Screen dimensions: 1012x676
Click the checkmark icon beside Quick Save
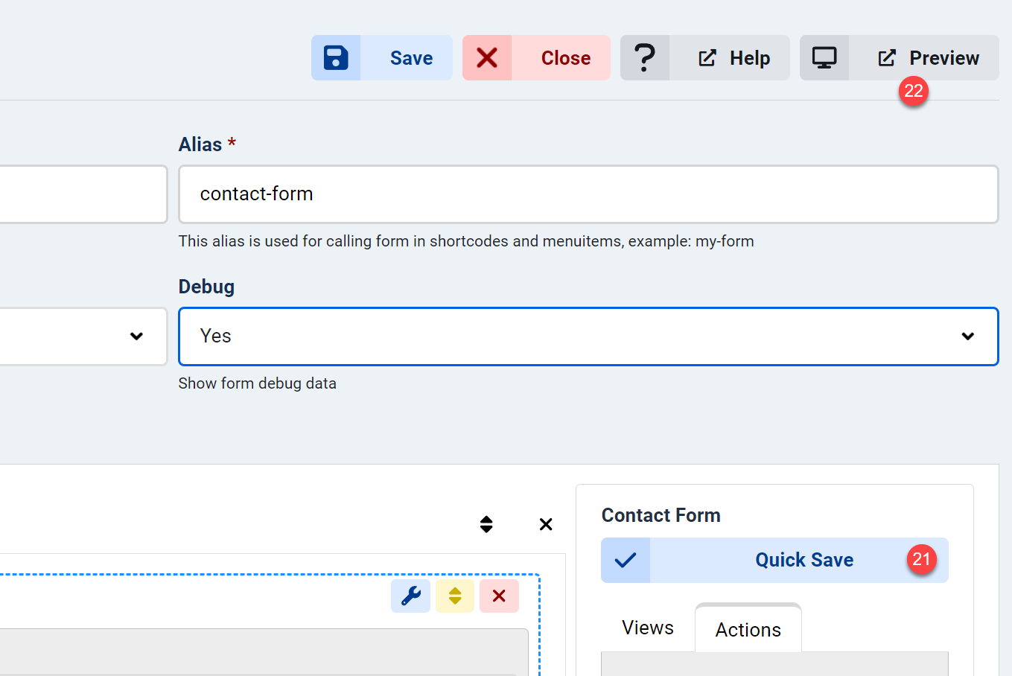point(626,560)
